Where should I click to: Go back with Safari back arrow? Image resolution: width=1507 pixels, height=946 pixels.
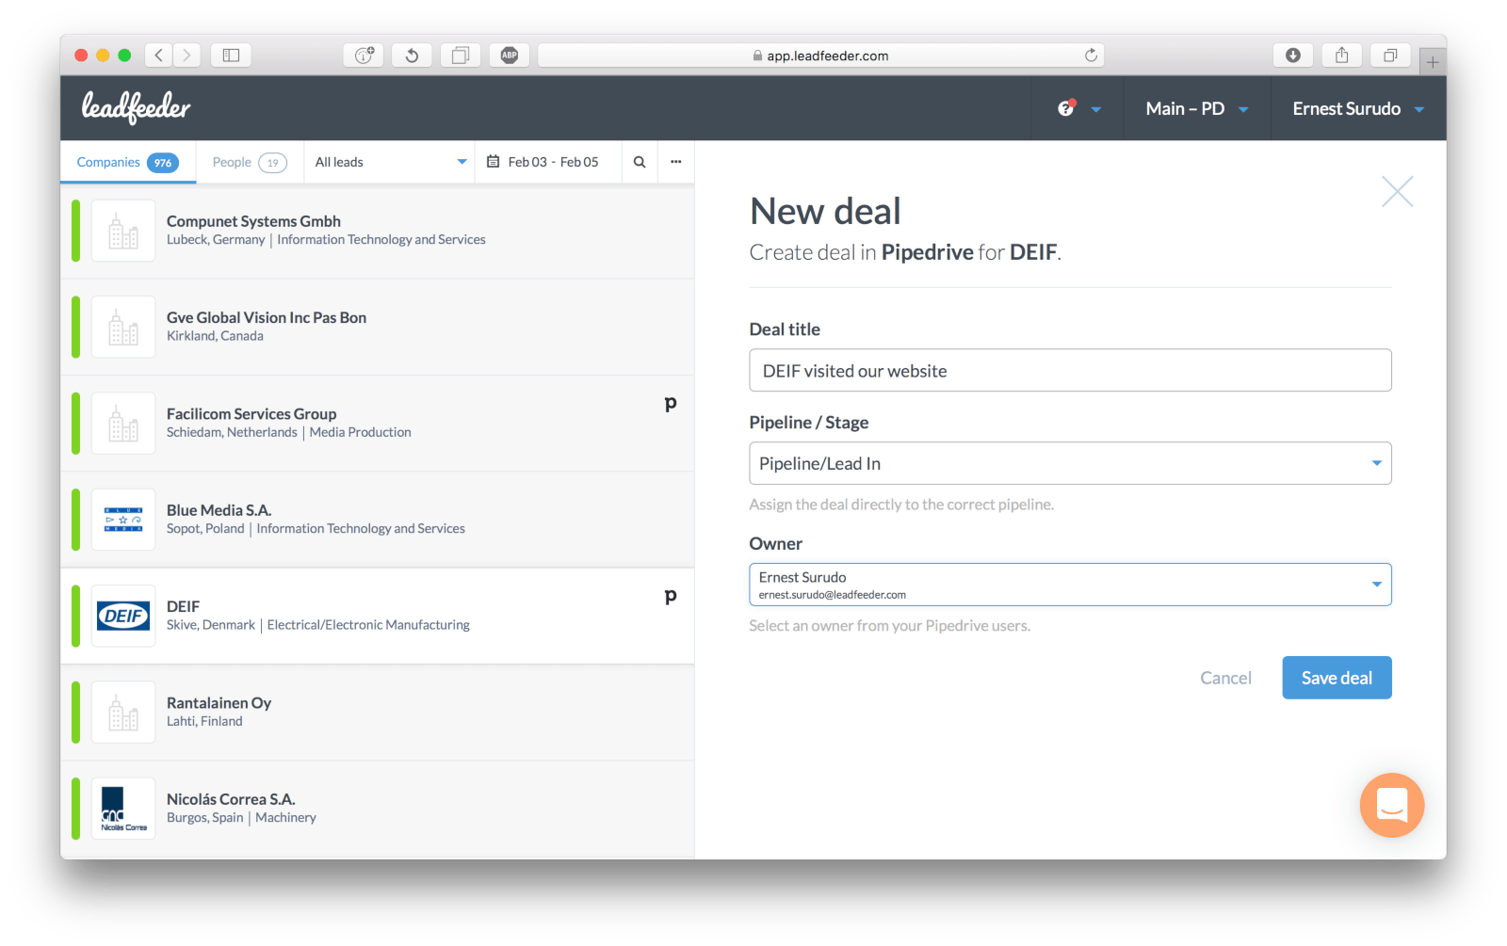coord(158,56)
